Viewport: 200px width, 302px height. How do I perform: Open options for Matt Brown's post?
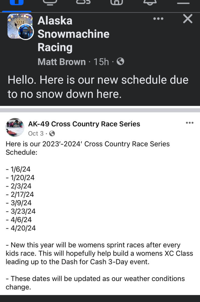tap(158, 19)
